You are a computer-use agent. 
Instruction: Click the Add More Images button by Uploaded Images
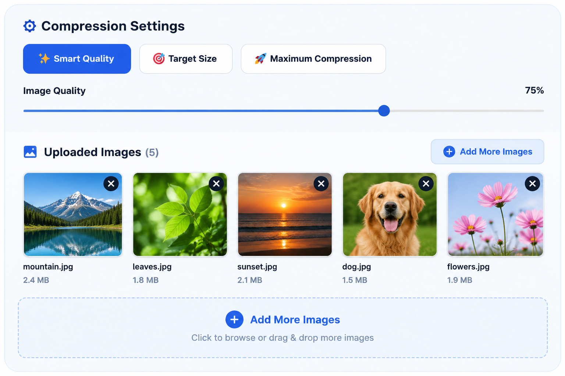click(487, 152)
